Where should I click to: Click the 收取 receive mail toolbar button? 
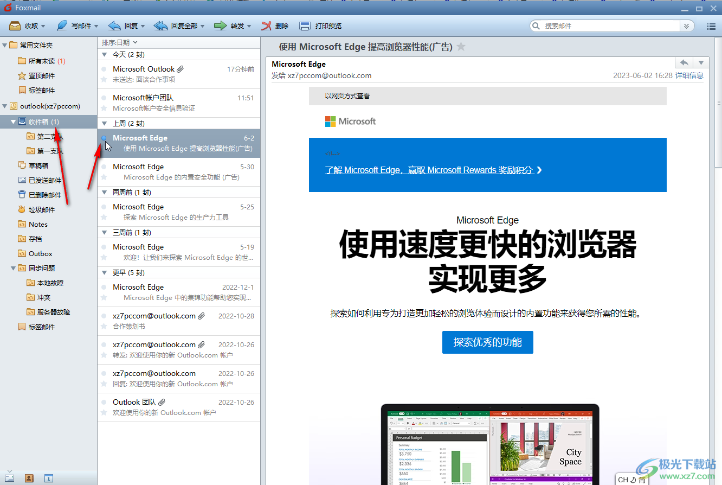point(24,25)
